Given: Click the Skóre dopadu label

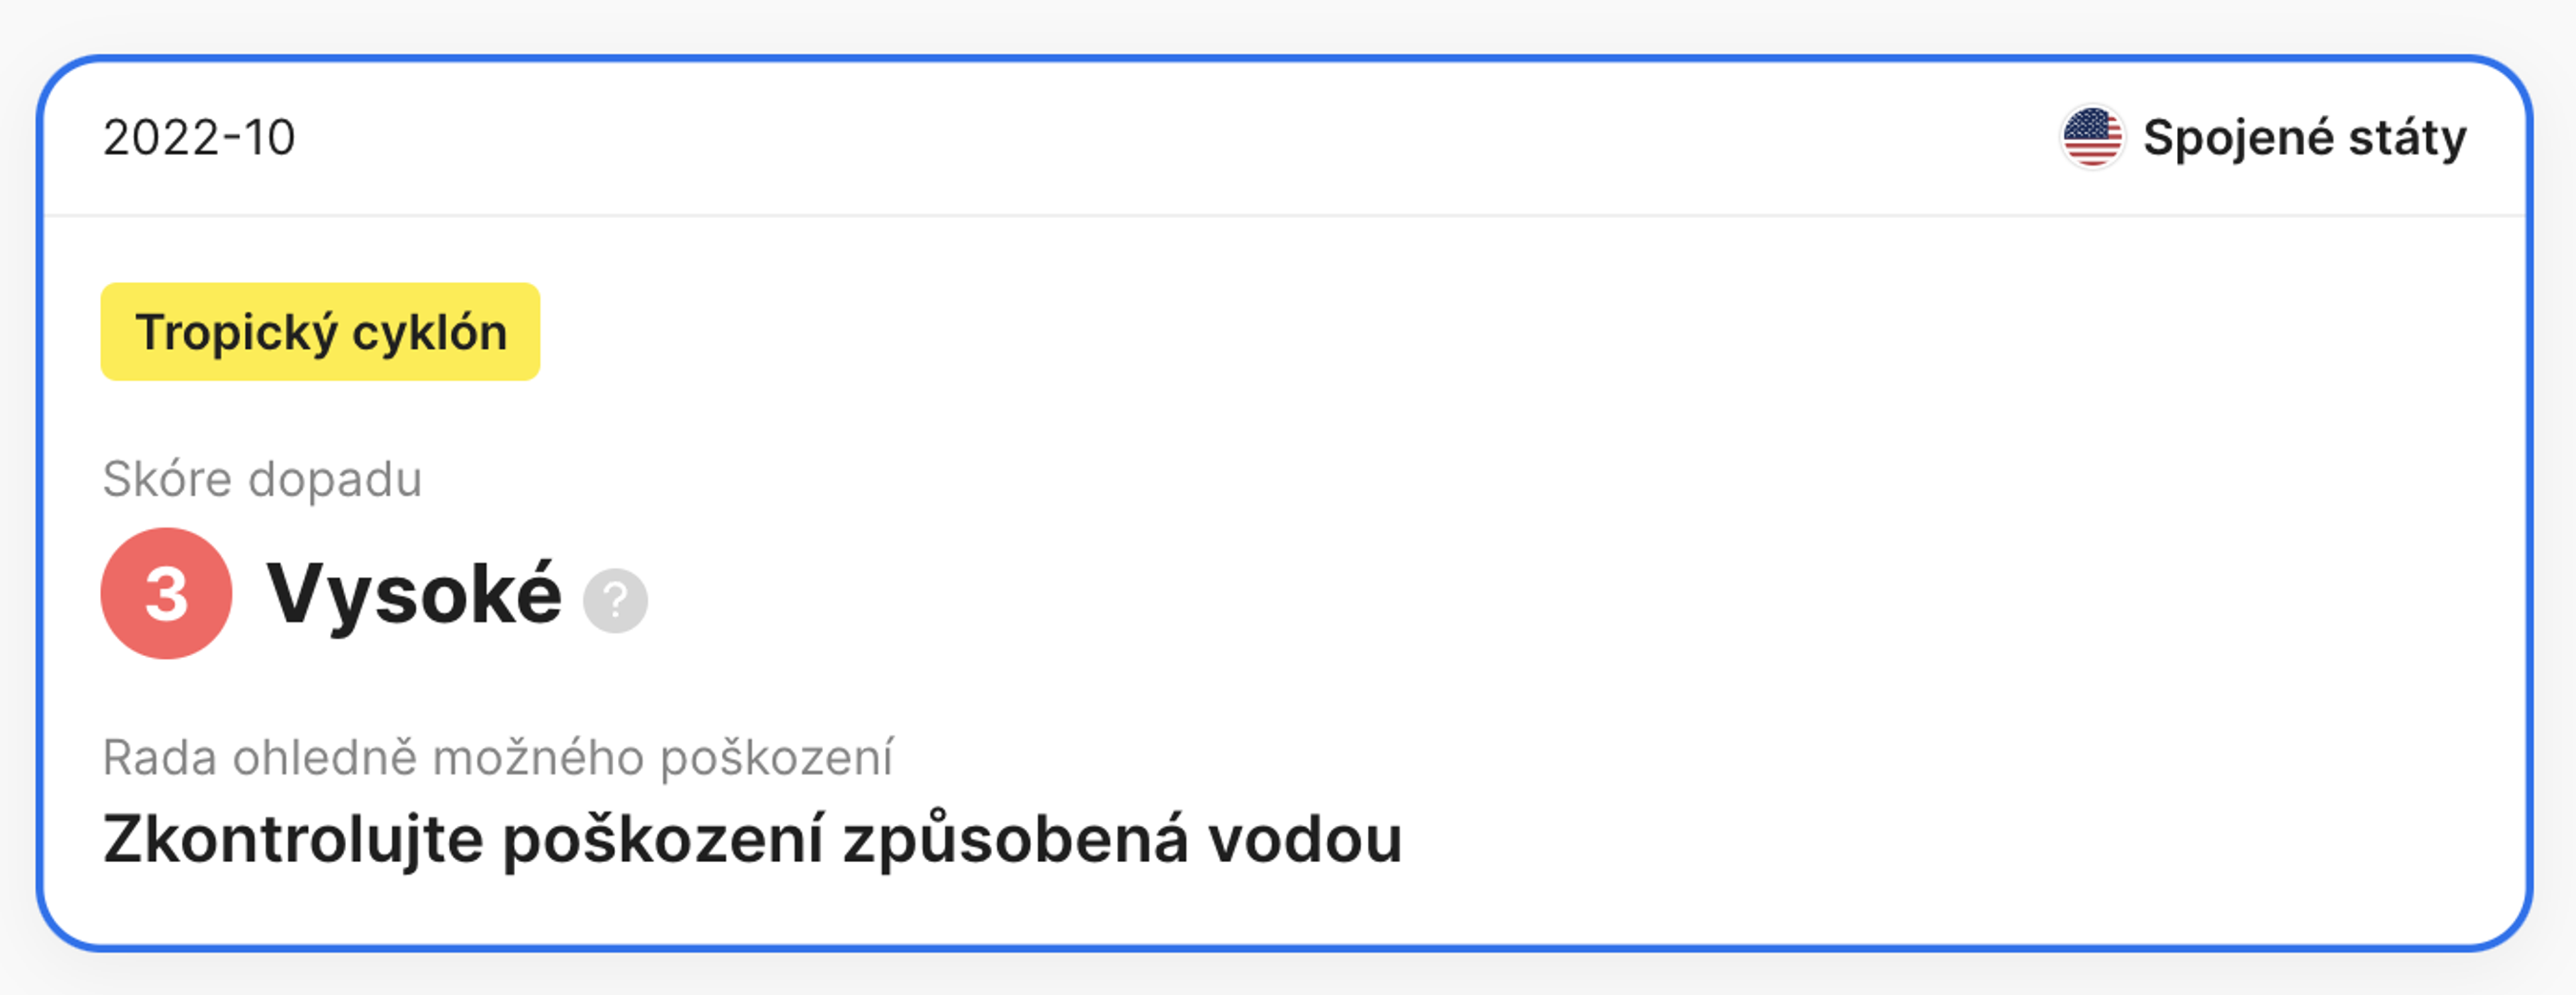Looking at the screenshot, I should coord(263,479).
